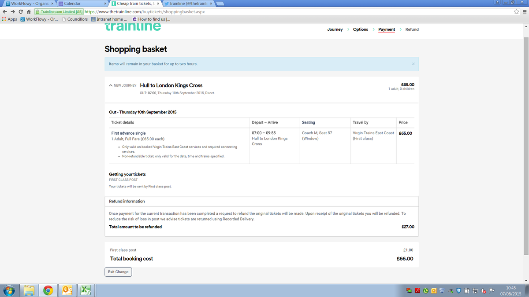Click the Adobe PDF tray icon
Viewport: 529px width, 297px height.
click(x=417, y=291)
